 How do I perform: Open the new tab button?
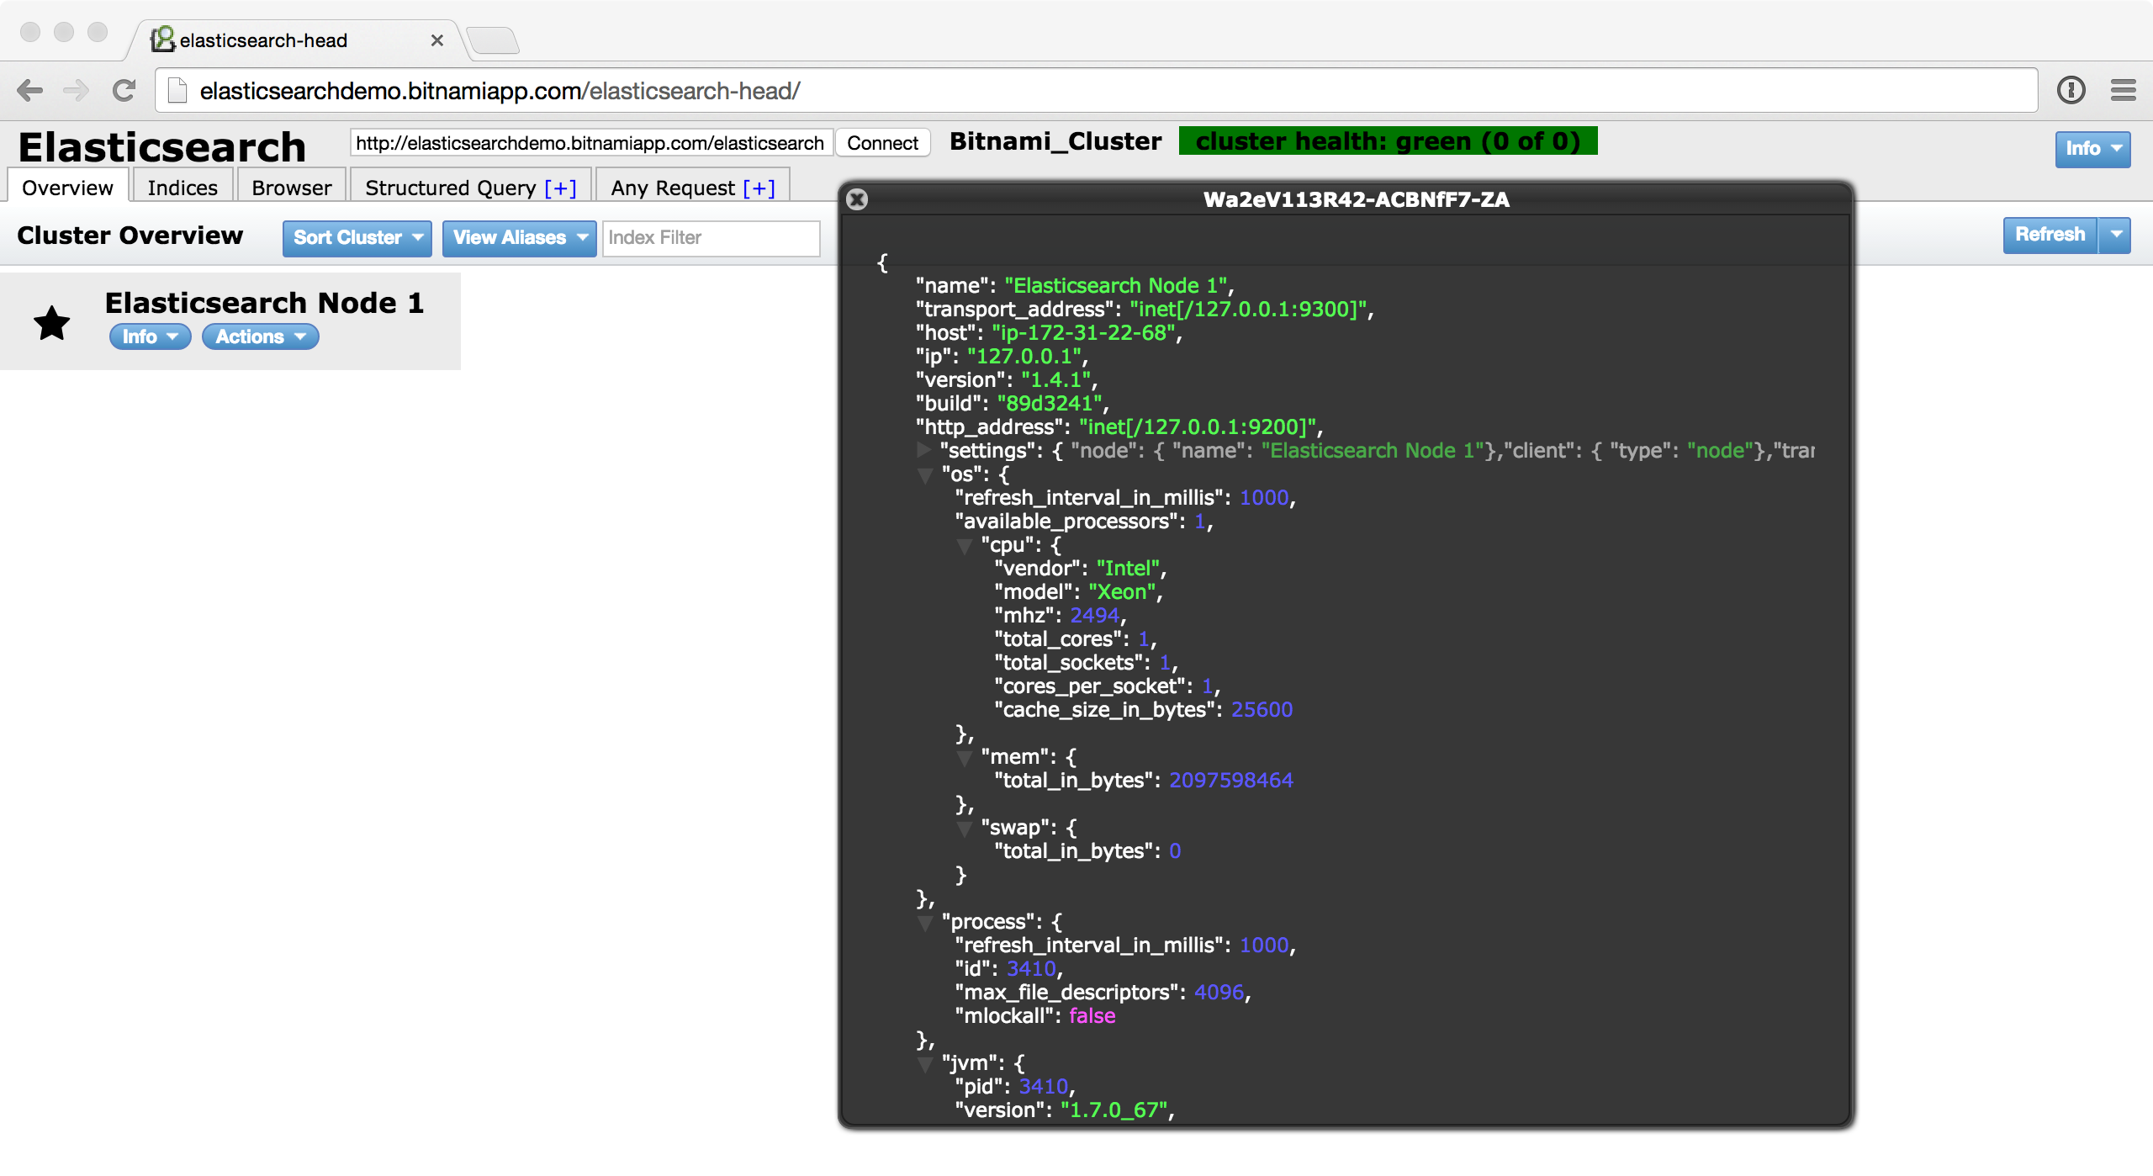494,40
